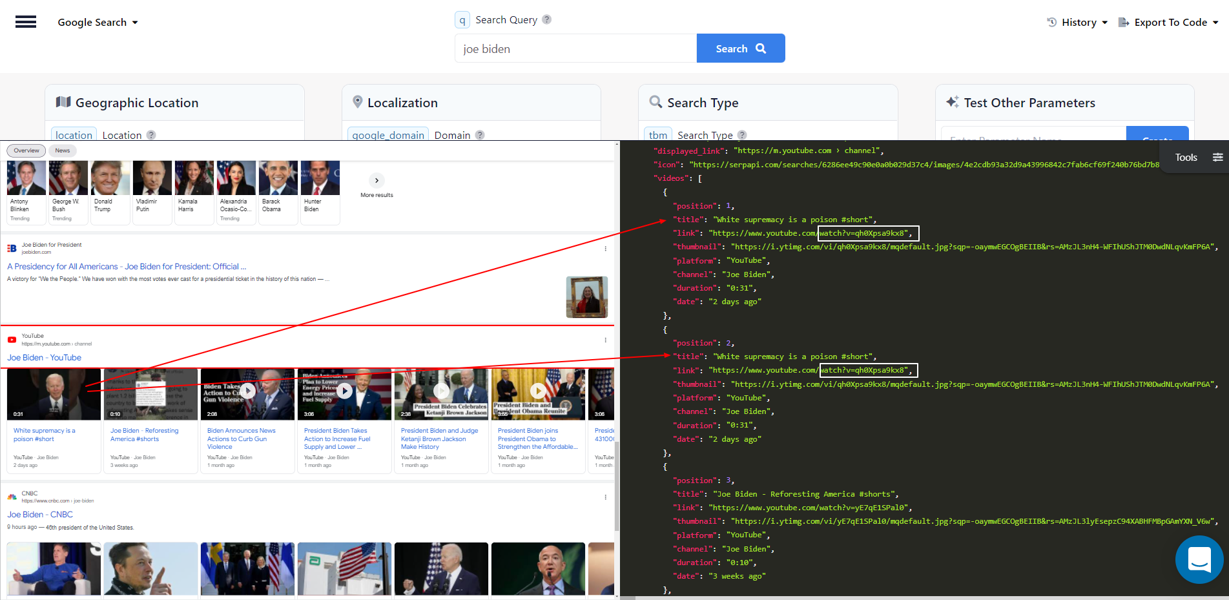The width and height of the screenshot is (1229, 600).
Task: Open the Joe Biden - YouTube link
Action: (44, 357)
